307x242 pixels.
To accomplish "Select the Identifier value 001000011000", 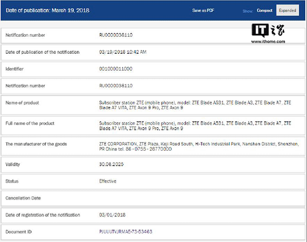I will 116,68.
